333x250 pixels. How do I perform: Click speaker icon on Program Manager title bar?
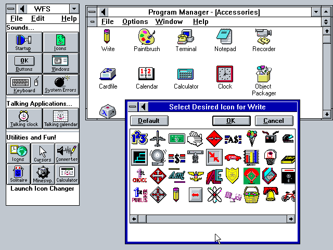click(104, 12)
